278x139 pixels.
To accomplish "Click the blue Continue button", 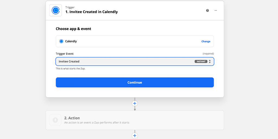I will click(135, 83).
